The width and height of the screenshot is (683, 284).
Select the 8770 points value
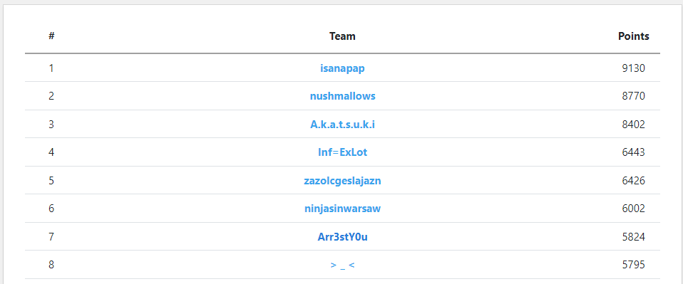(x=633, y=96)
